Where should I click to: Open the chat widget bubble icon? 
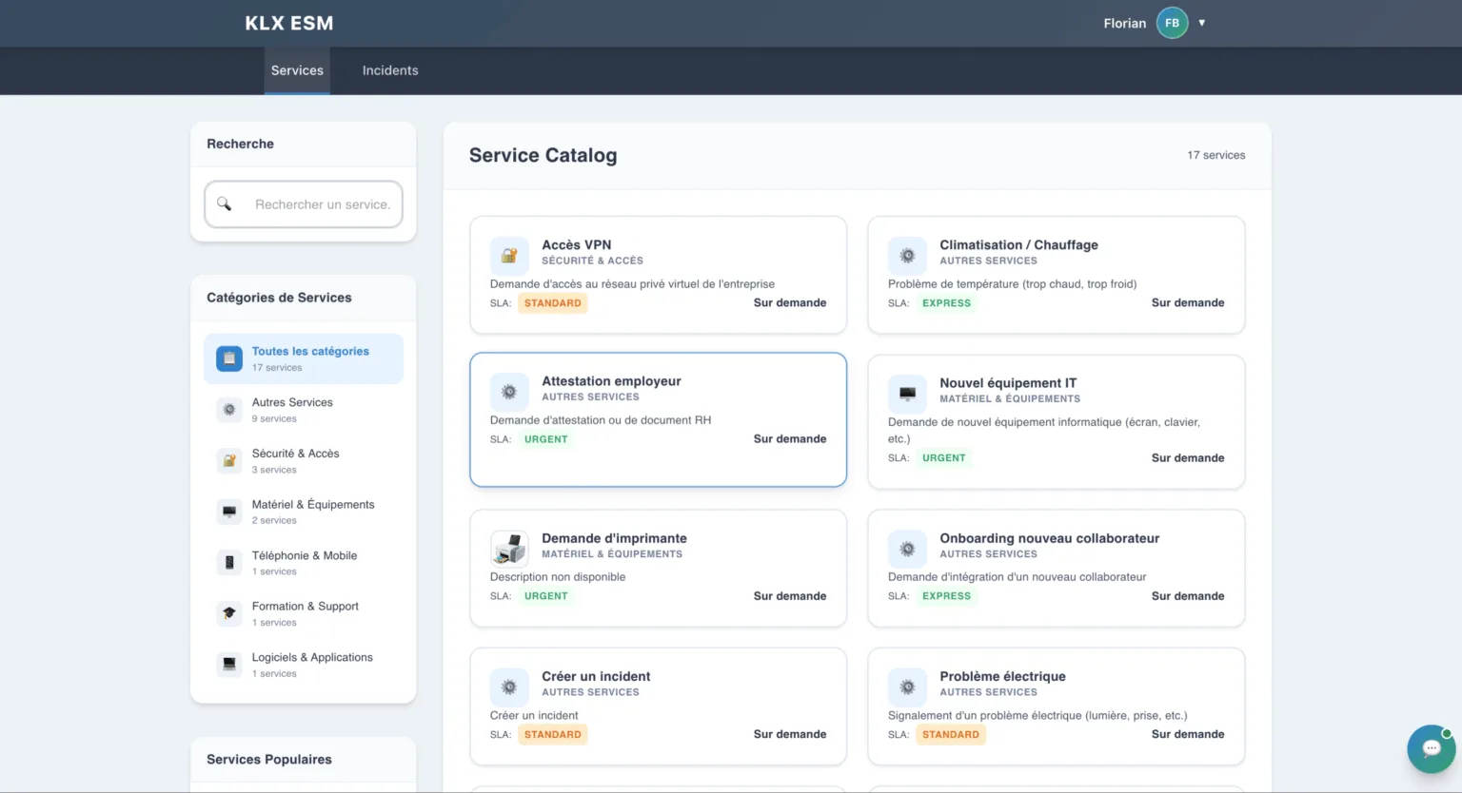1431,748
